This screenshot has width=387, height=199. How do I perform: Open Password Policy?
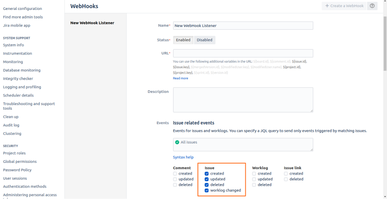coord(17,170)
